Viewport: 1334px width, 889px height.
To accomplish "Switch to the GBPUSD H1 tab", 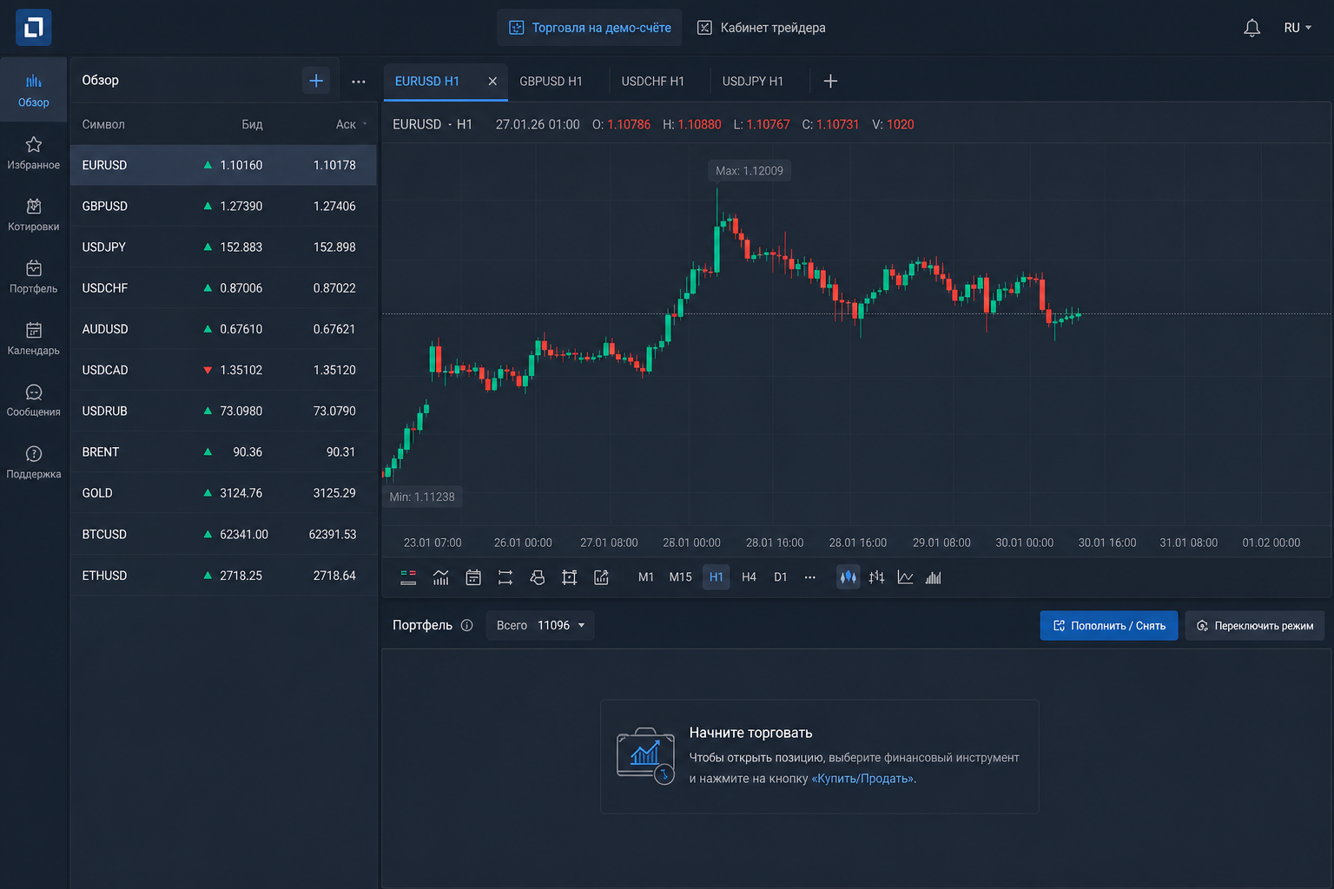I will point(551,81).
